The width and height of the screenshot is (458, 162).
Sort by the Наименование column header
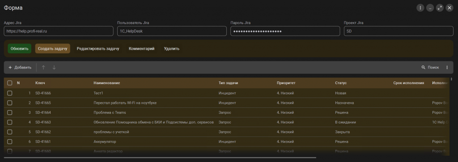[106, 83]
